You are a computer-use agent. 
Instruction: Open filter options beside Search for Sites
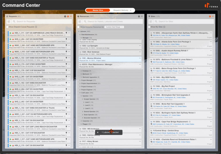151,21
